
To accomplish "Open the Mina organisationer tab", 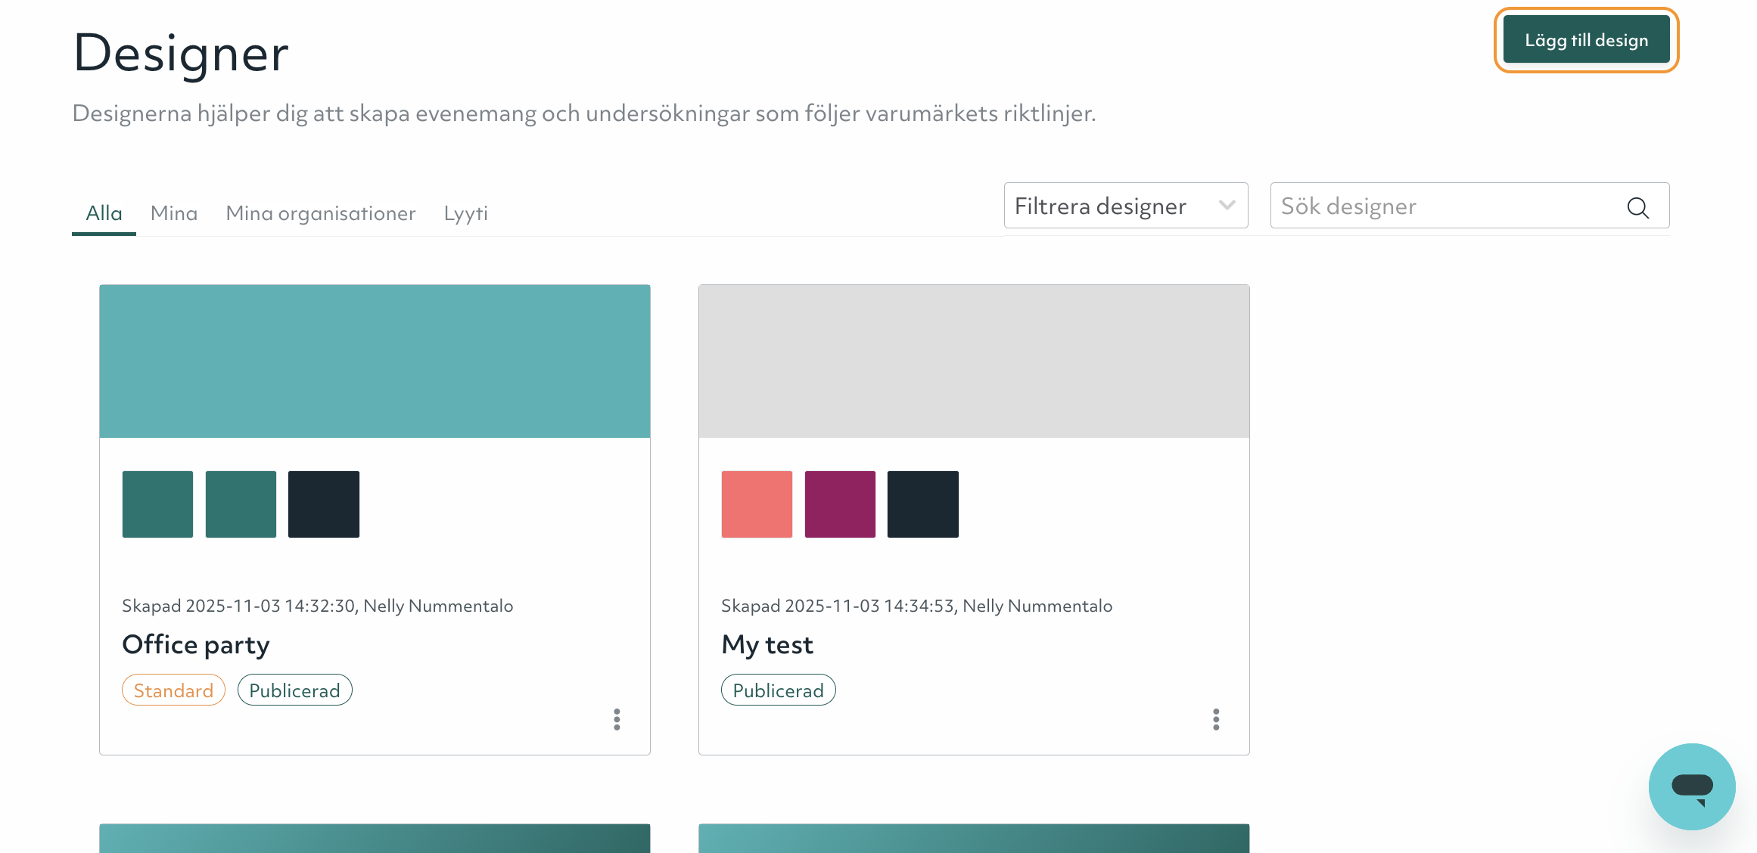I will pos(320,213).
